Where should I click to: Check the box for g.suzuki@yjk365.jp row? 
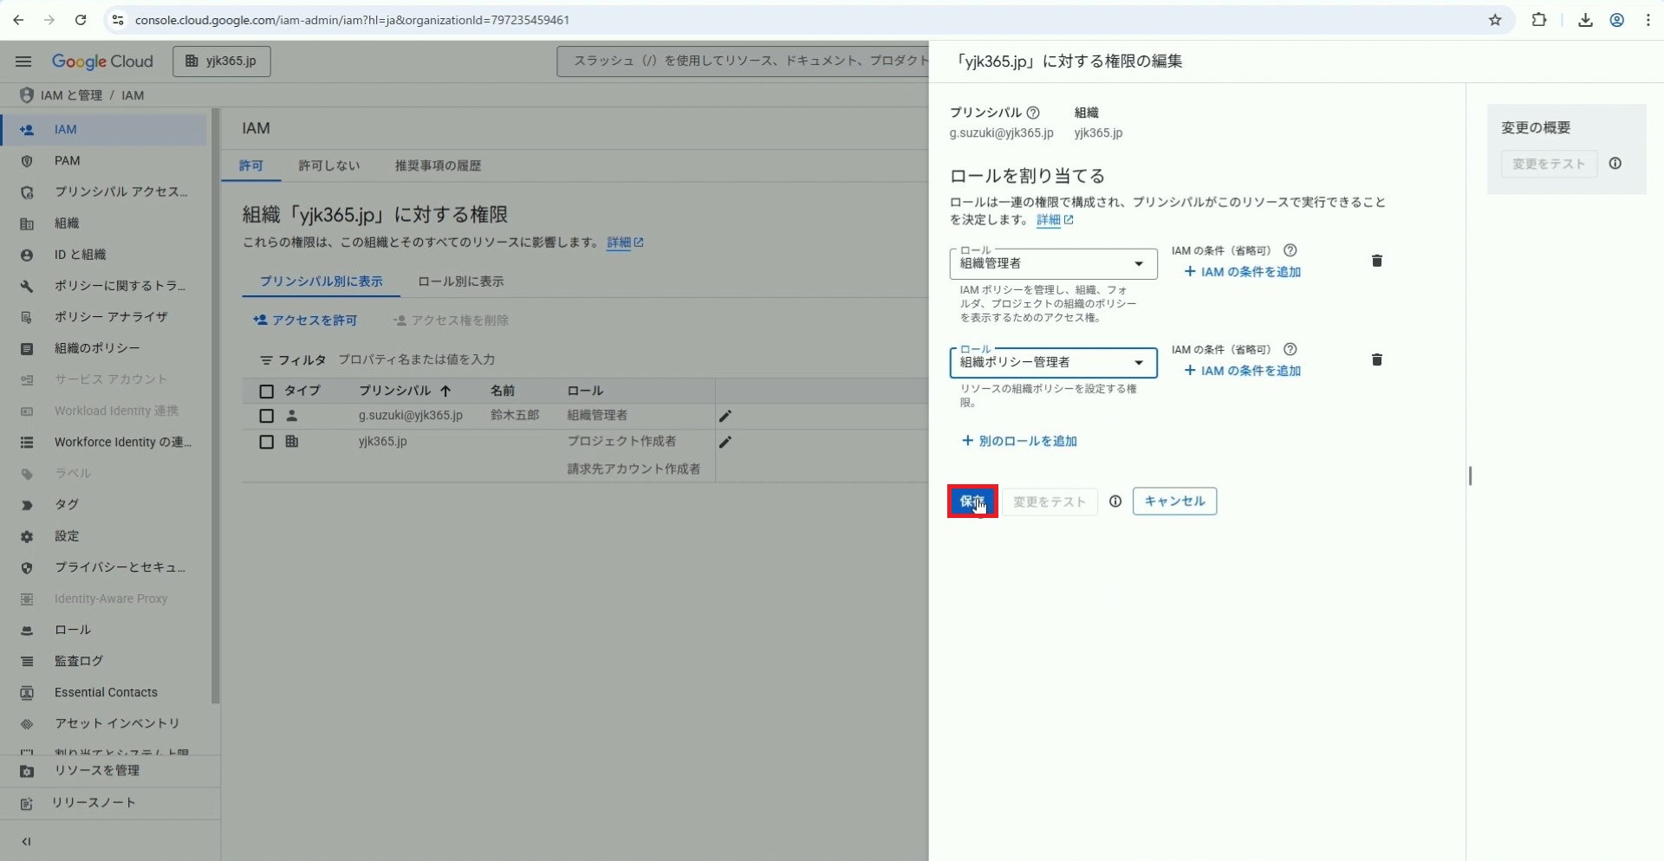coord(267,417)
